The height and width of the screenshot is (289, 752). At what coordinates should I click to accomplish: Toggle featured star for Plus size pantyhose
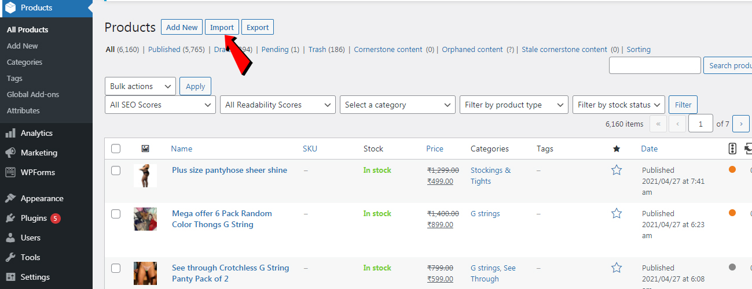click(617, 170)
